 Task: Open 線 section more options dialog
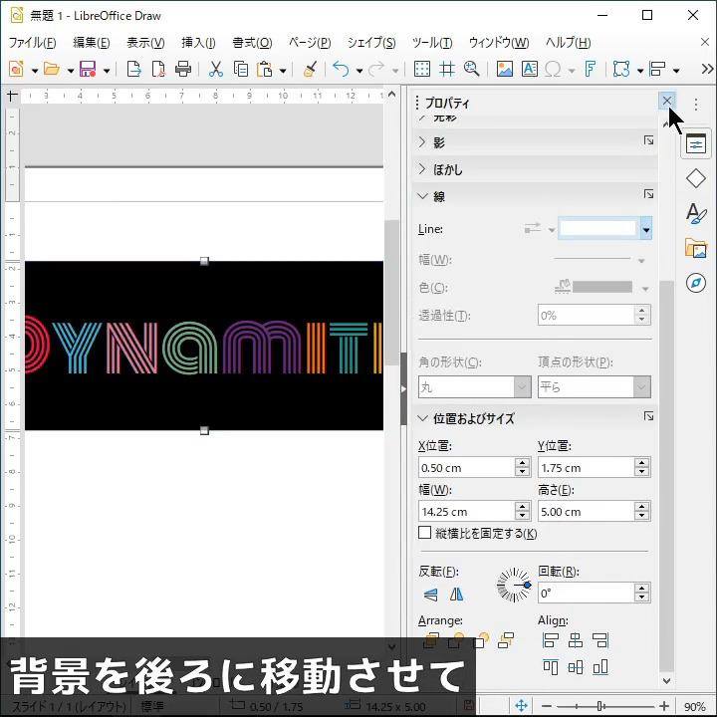pos(648,194)
